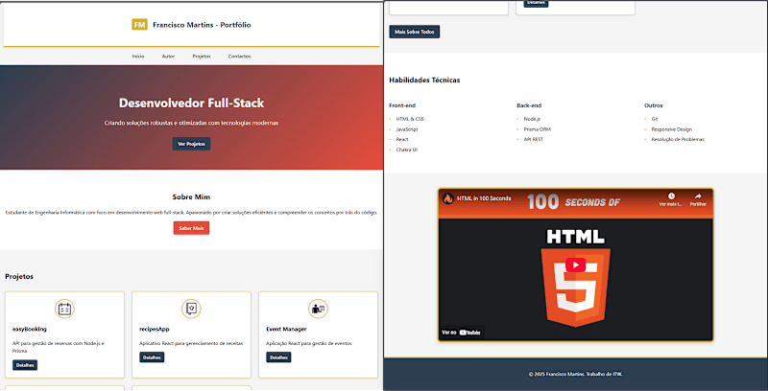Click the Responsive Design skill item
Screen dimensions: 768x391
(x=671, y=129)
